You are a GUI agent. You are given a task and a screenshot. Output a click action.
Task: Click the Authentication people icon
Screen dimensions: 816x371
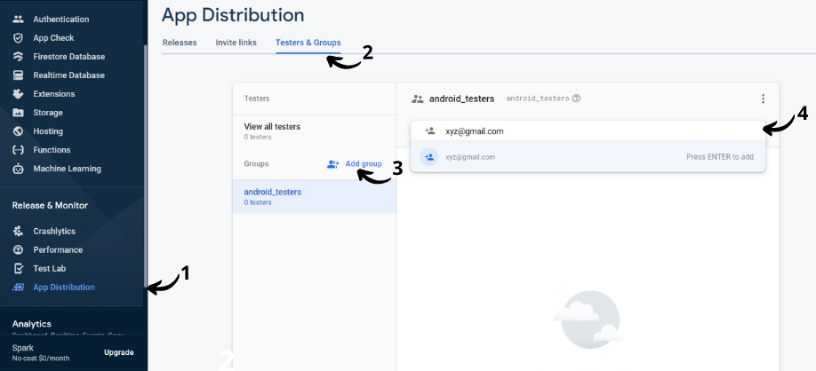(18, 20)
